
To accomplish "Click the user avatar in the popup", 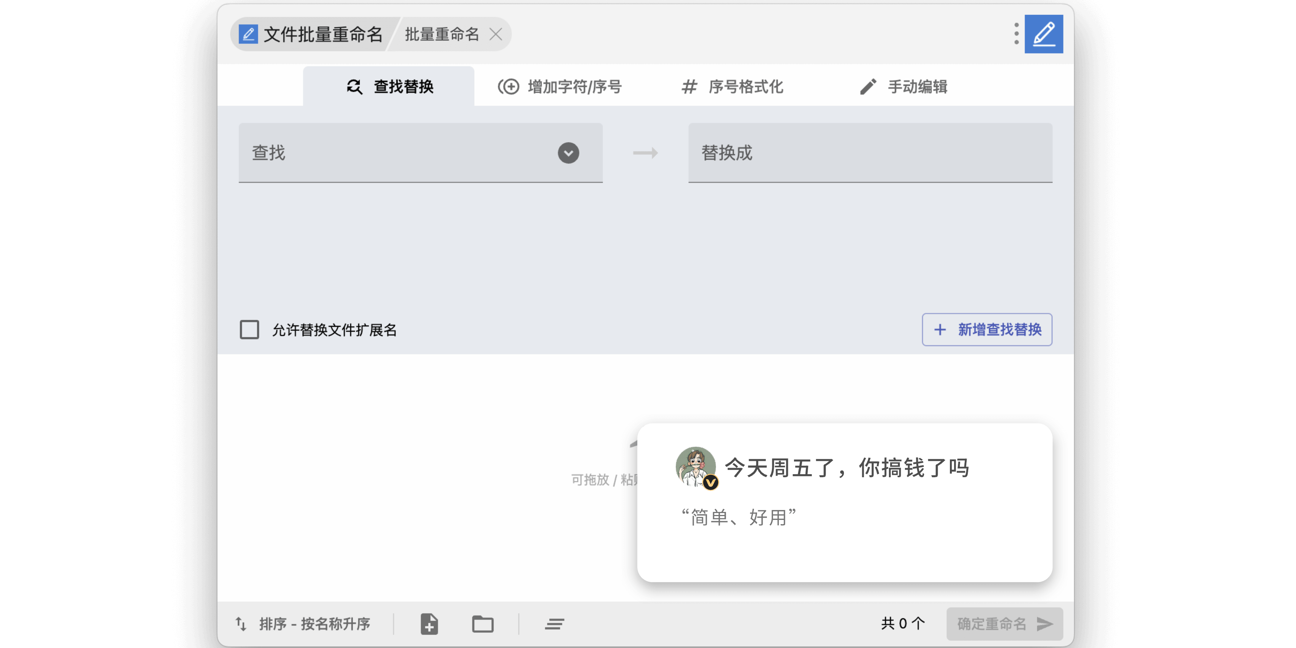I will coord(695,467).
